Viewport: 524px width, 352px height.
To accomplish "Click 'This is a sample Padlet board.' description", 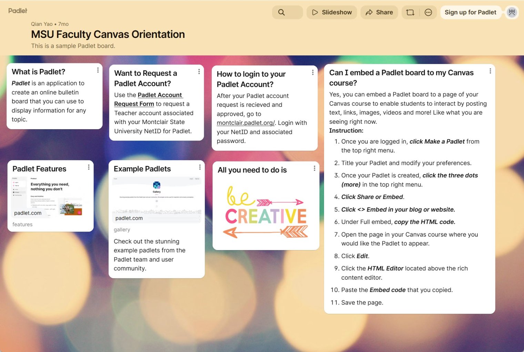I will coord(73,46).
